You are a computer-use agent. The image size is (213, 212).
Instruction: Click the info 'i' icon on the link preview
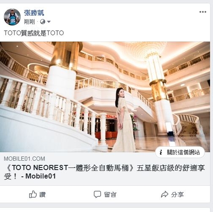pyautogui.click(x=161, y=152)
